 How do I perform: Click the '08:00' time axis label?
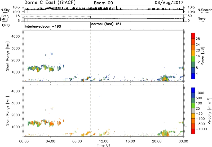[77, 141]
